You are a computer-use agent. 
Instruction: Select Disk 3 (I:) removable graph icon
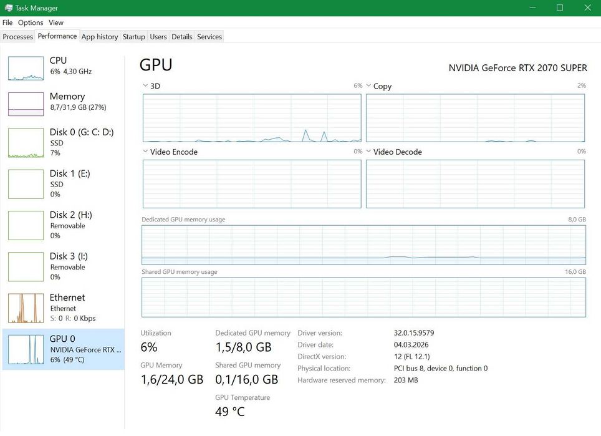[x=26, y=266]
